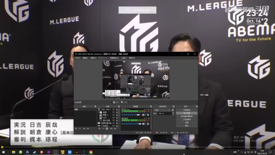Remove the selected scene with the minus icon
The height and width of the screenshot is (155, 275).
pos(80,129)
